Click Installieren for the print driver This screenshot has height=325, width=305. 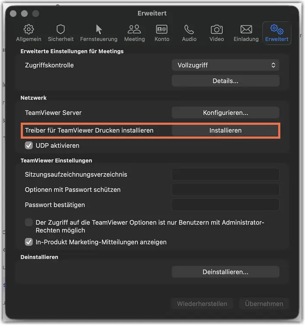tap(225, 130)
